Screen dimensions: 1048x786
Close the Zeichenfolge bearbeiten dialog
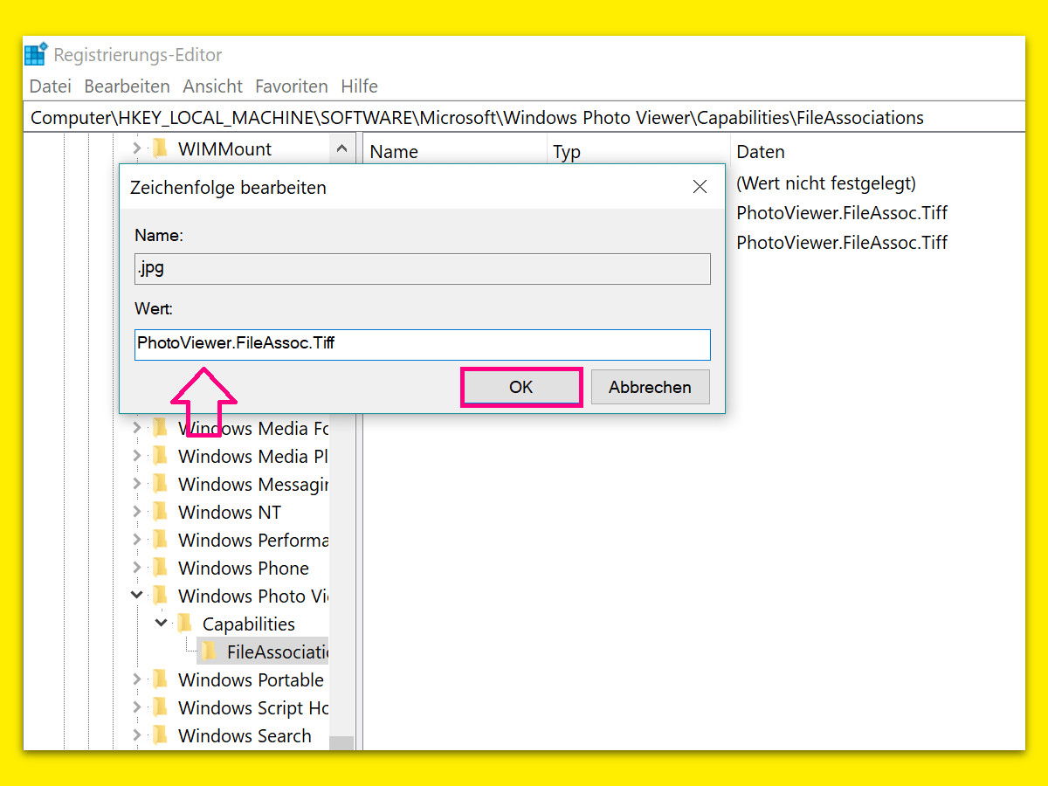tap(700, 187)
